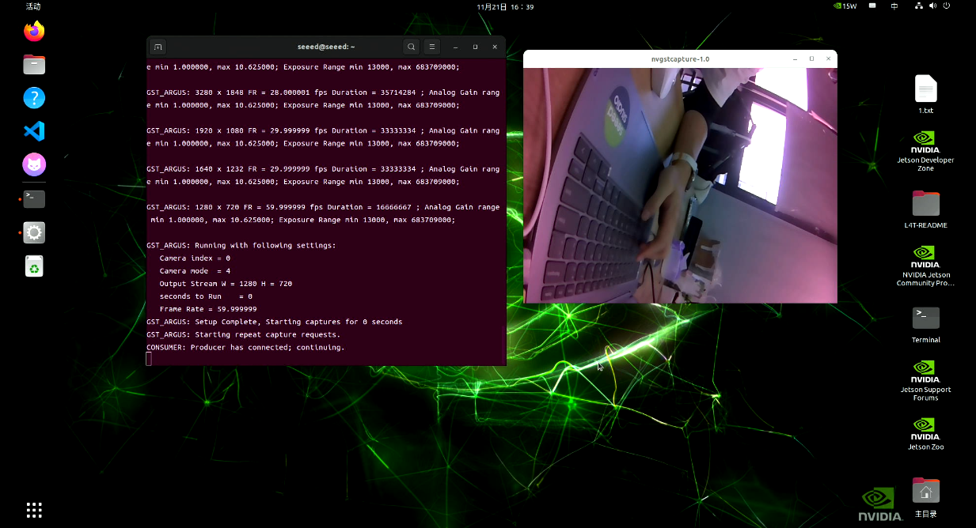
Task: Open the Trash icon in dock
Action: (34, 266)
